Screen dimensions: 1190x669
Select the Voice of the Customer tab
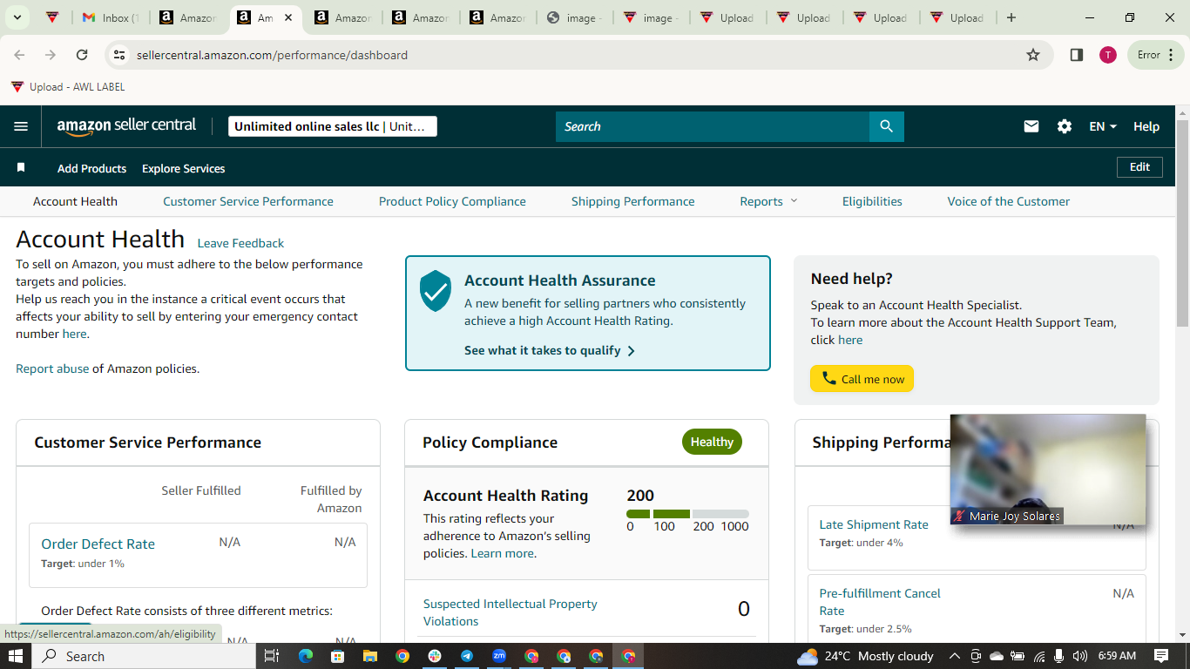point(1009,201)
